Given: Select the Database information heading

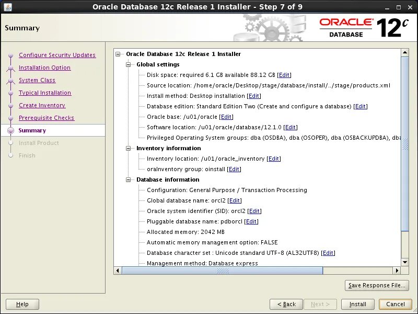Looking at the screenshot, I should tap(168, 180).
